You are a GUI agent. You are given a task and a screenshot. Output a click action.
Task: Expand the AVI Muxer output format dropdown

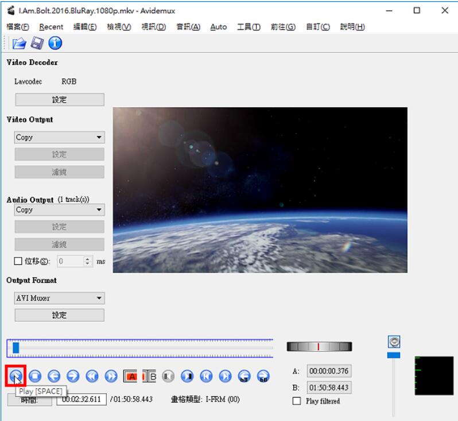pos(59,298)
